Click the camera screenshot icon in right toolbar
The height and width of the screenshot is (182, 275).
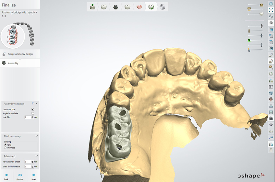point(271,118)
